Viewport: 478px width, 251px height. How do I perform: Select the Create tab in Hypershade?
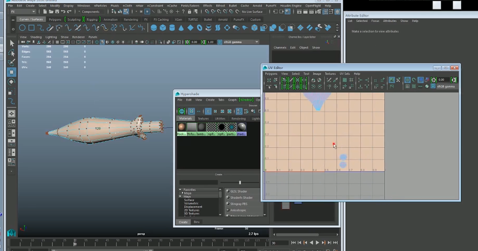click(x=183, y=222)
